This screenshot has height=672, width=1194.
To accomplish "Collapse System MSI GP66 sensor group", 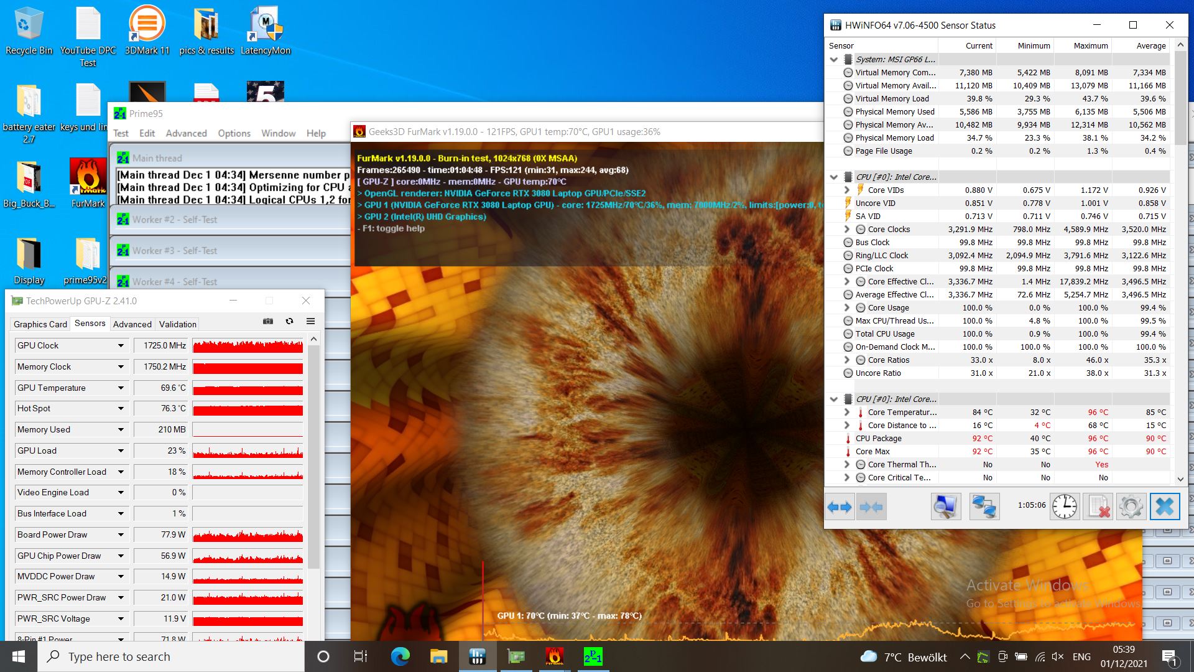I will click(x=834, y=60).
